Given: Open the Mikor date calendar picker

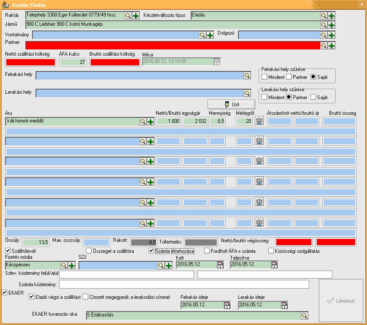Looking at the screenshot, I should tap(217, 62).
